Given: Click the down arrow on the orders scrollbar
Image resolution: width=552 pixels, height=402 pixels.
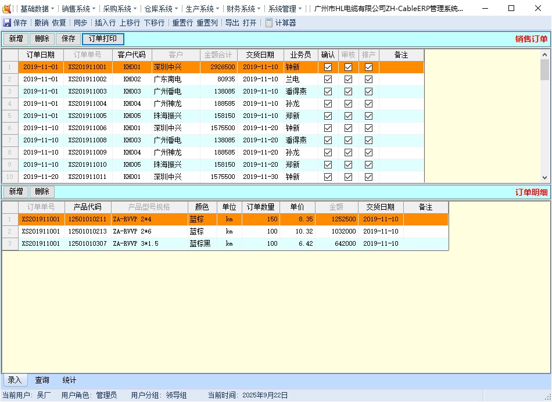Looking at the screenshot, I should 544,177.
